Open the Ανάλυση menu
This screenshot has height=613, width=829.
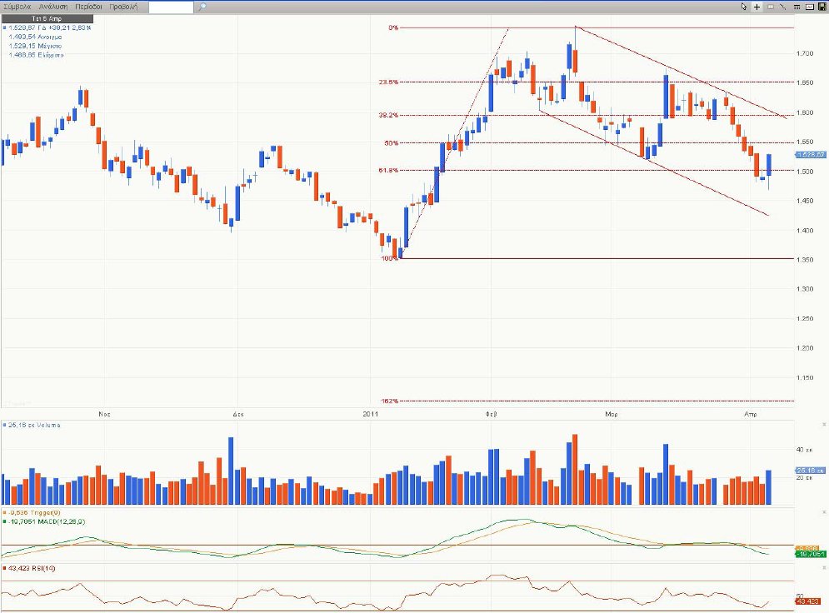(x=53, y=7)
